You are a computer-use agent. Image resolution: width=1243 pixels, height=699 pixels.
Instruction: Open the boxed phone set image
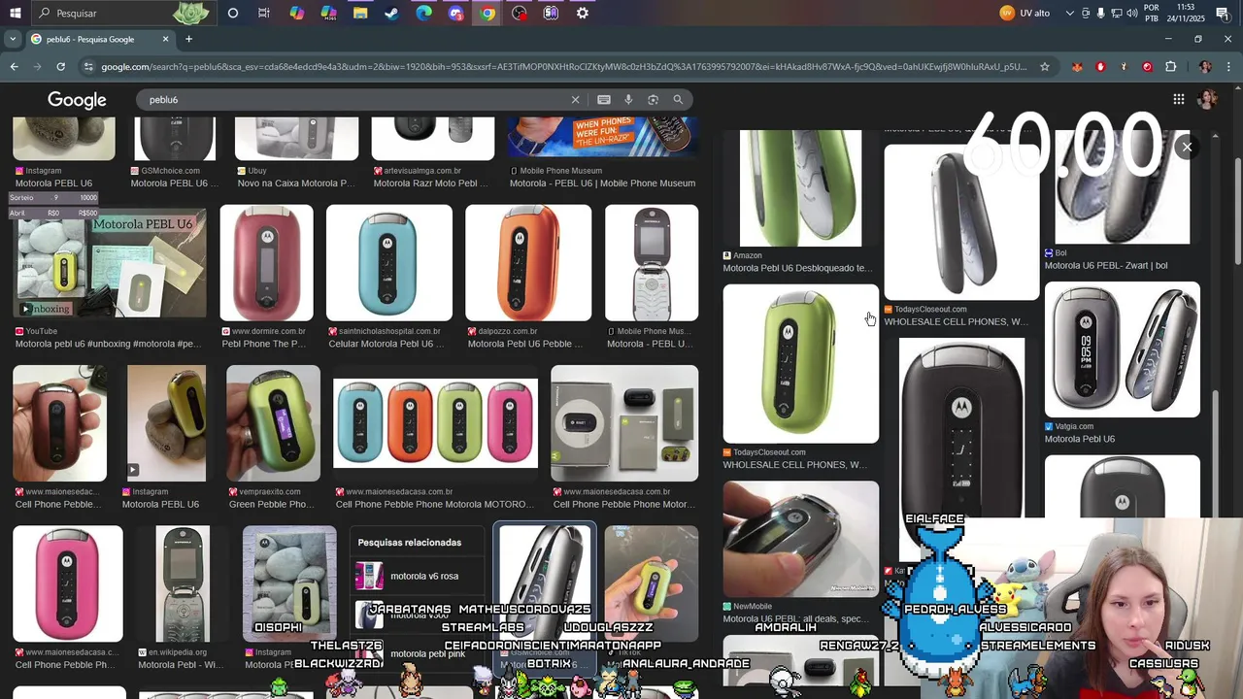pos(624,423)
